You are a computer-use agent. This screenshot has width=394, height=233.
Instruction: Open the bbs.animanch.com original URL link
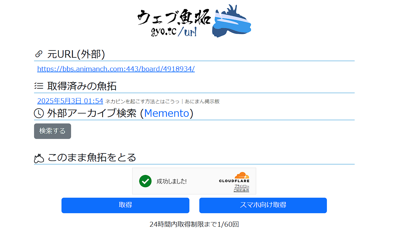click(x=116, y=69)
